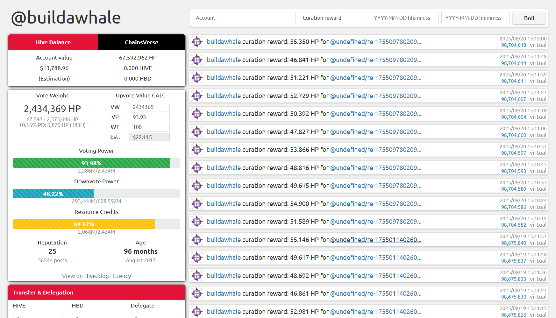Open block 98,704,614 link
This screenshot has width=556, height=318.
(514, 63)
